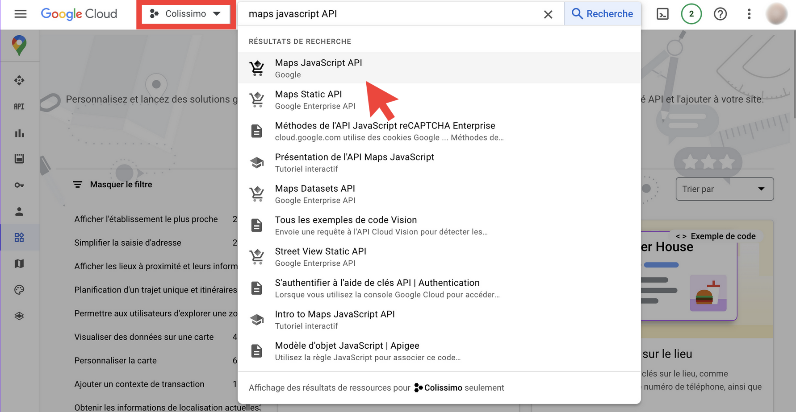
Task: Click the cart icon beside Maps Datasets API
Action: [257, 194]
